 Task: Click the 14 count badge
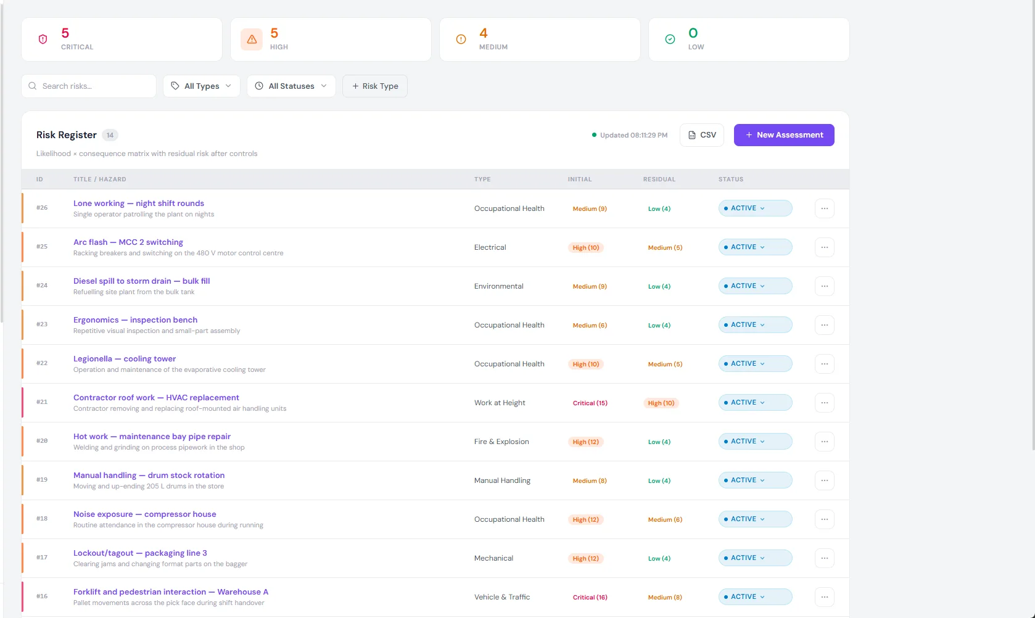coord(110,135)
